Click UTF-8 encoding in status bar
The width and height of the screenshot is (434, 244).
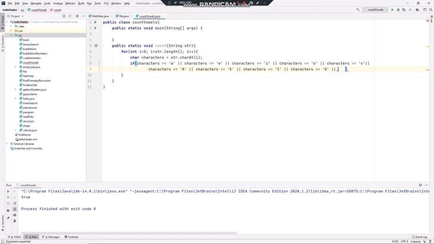point(404,241)
